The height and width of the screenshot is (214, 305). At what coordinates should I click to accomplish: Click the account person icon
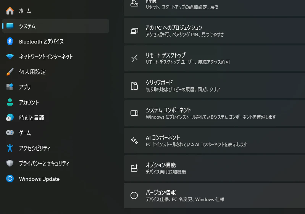point(10,102)
